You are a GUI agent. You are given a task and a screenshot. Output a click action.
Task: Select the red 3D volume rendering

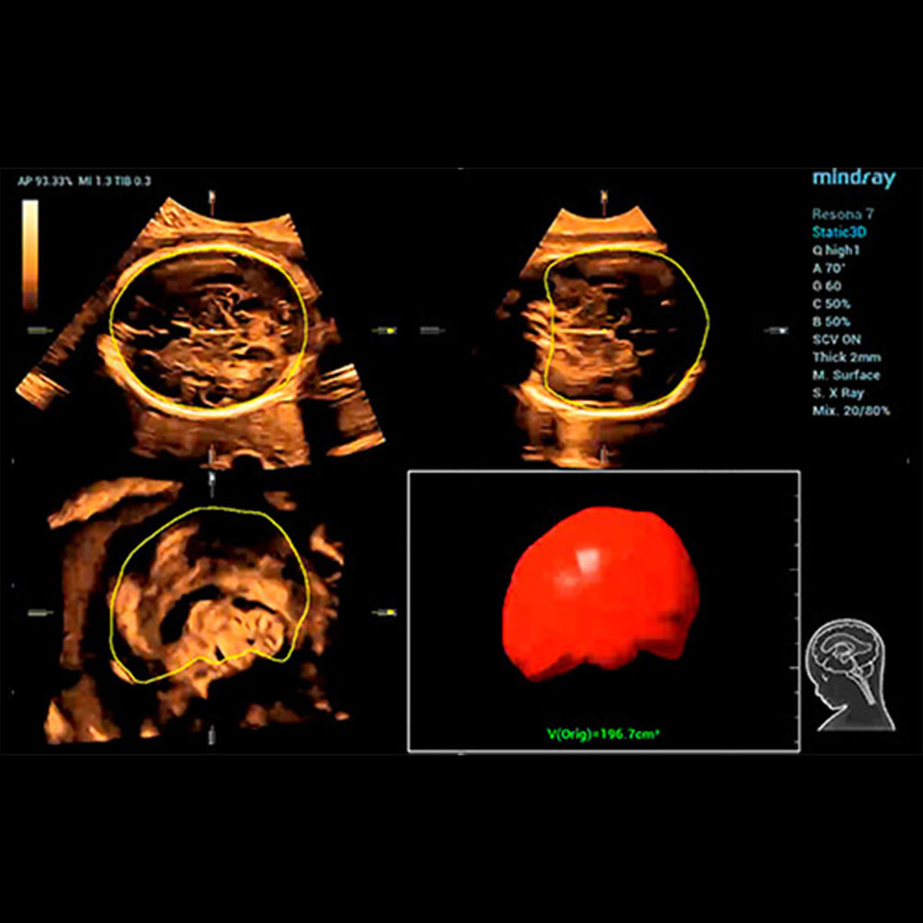coord(600,589)
